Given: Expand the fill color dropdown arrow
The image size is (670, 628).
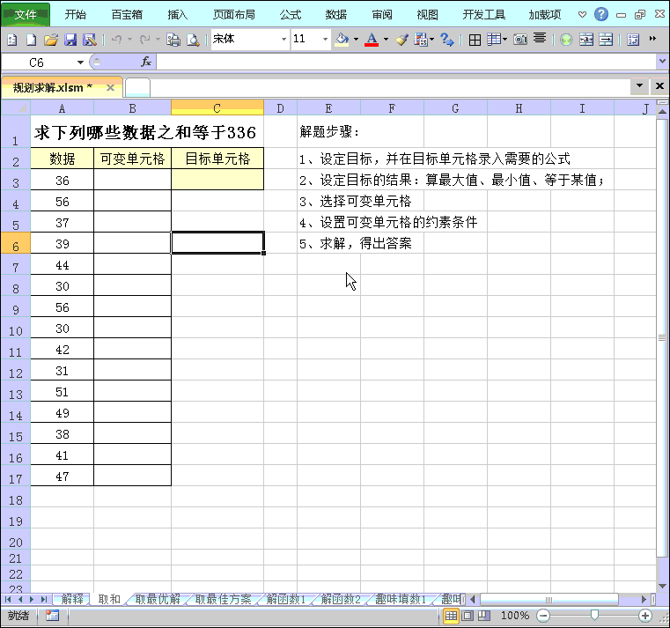Looking at the screenshot, I should point(356,40).
